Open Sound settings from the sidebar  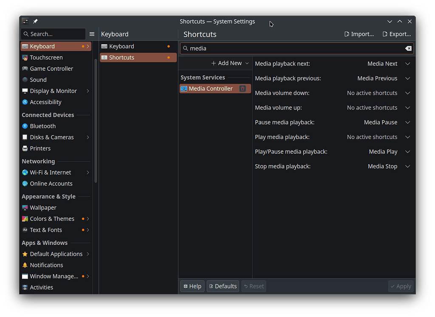coord(38,79)
